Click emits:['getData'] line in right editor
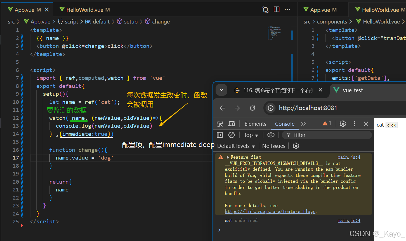This screenshot has width=406, height=241. [361, 78]
